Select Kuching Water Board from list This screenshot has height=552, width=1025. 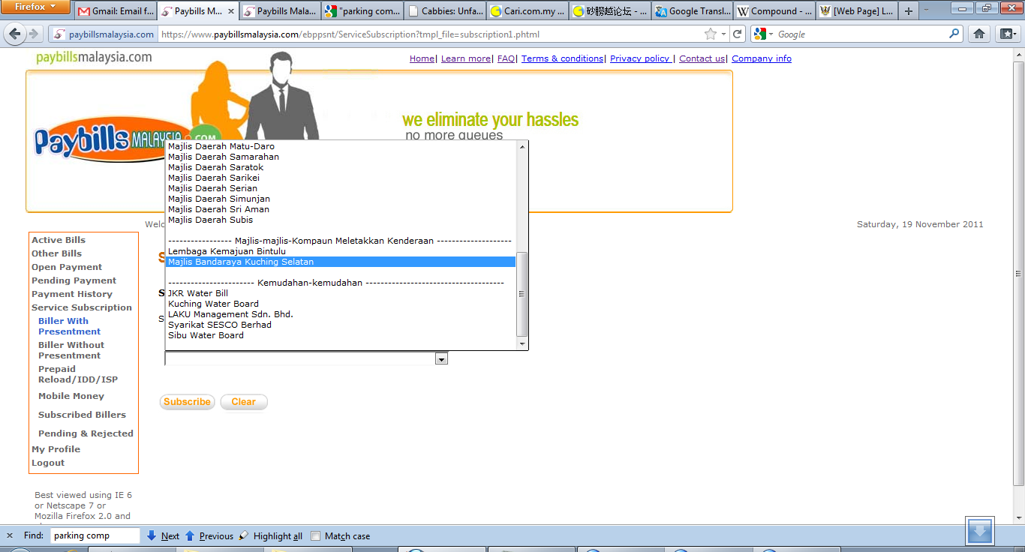[x=213, y=304]
